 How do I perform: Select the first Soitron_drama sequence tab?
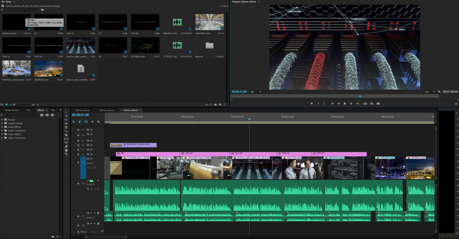82,110
